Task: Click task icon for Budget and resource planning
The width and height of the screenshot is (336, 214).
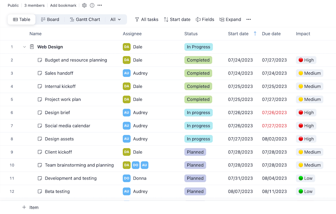Action: [40, 60]
